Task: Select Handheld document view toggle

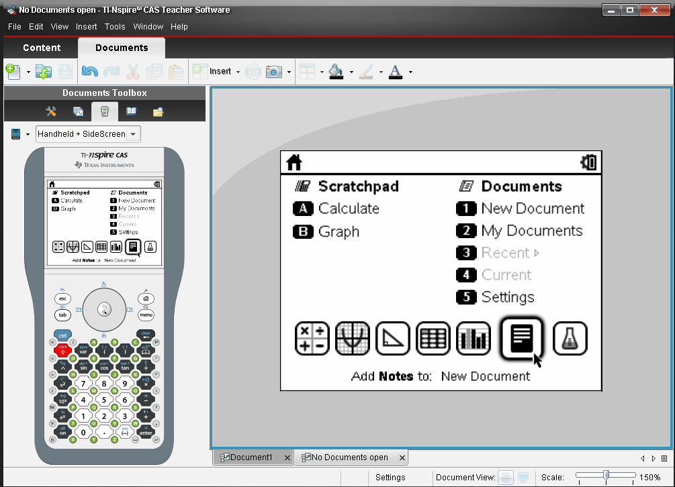Action: 506,478
